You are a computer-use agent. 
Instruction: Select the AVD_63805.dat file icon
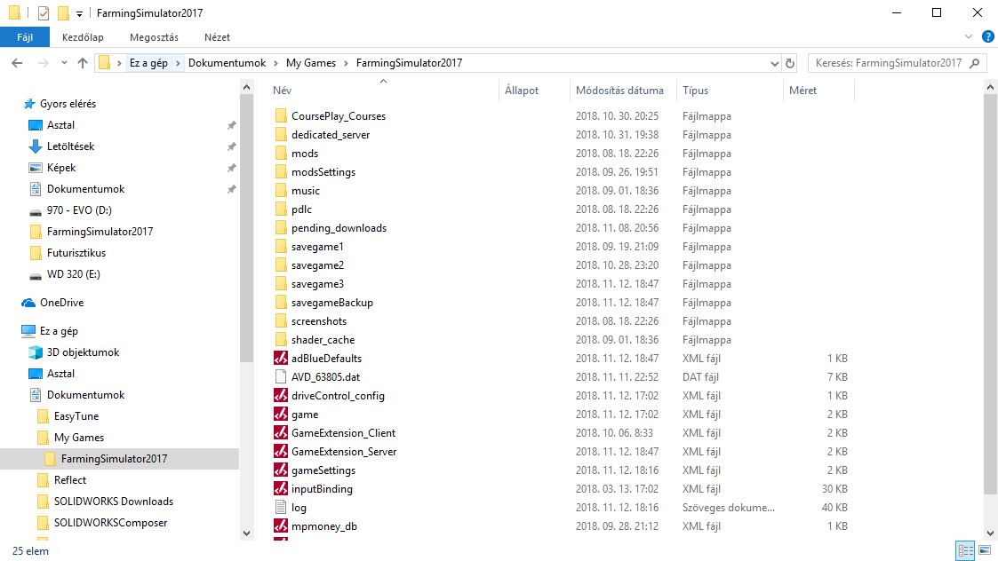click(281, 377)
